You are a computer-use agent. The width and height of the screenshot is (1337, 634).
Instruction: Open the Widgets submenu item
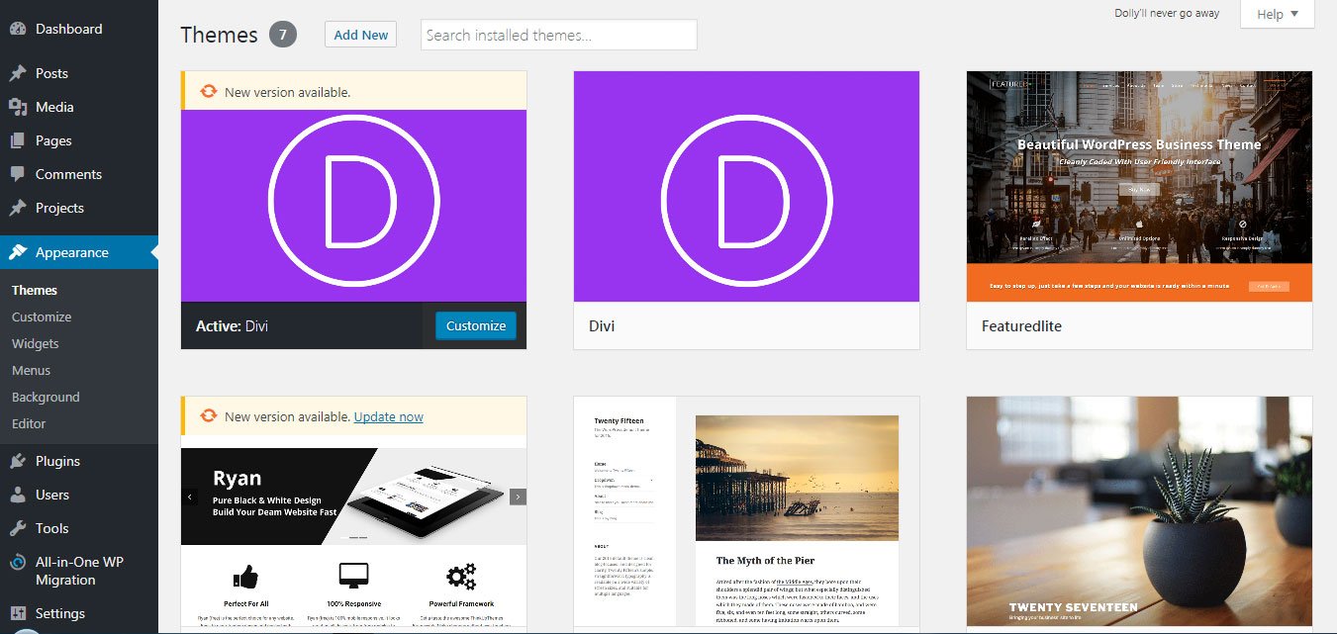[36, 343]
